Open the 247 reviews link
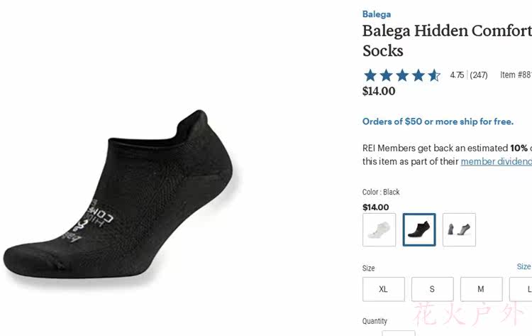The image size is (532, 336). (x=479, y=75)
